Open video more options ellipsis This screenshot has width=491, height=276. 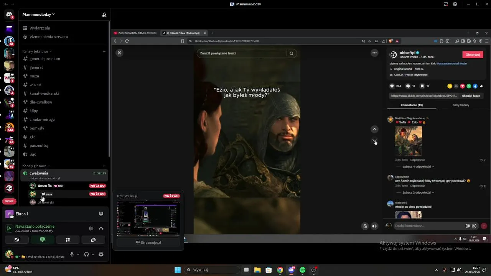374,53
